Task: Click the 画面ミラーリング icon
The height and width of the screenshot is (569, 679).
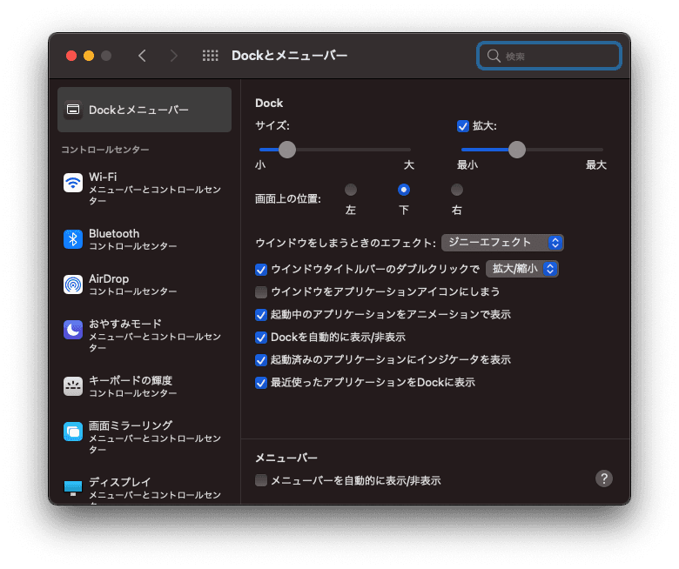Action: click(x=73, y=432)
